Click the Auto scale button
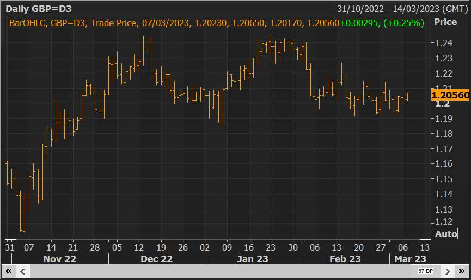Viewport: 471px width, 280px height. click(446, 234)
